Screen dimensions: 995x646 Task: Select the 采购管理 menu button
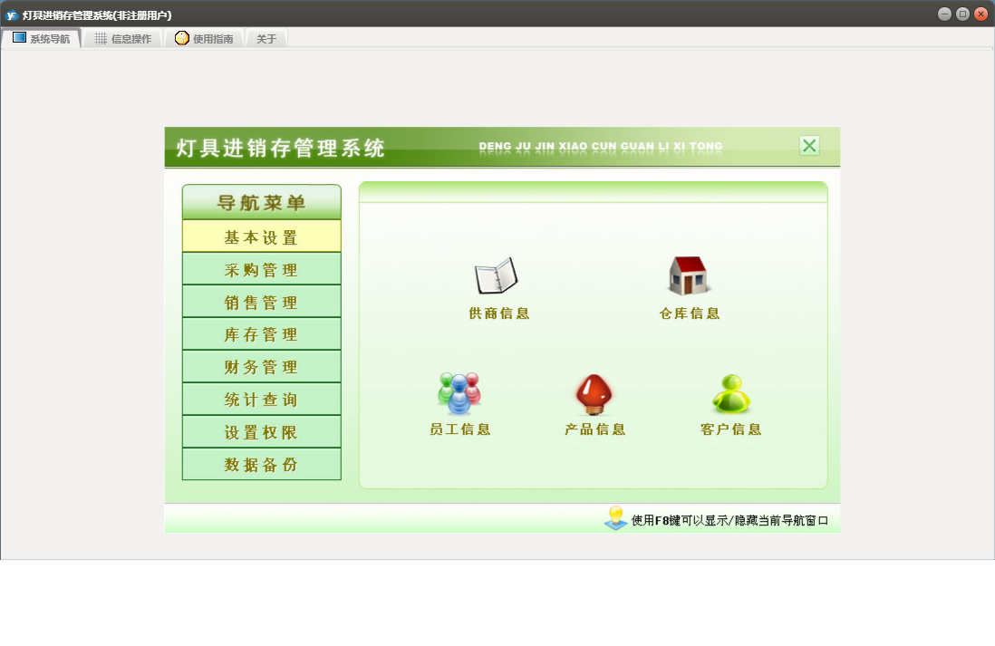pos(262,270)
